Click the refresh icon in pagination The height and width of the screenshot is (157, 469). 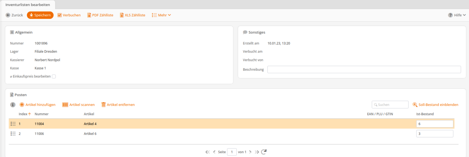coord(264,152)
